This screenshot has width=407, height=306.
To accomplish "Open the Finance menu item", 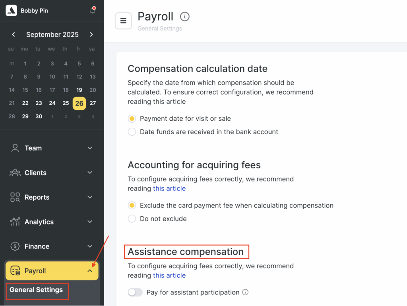I will [x=37, y=246].
